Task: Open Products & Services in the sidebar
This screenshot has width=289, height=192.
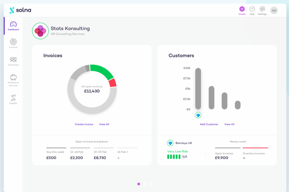Action: pos(13,80)
